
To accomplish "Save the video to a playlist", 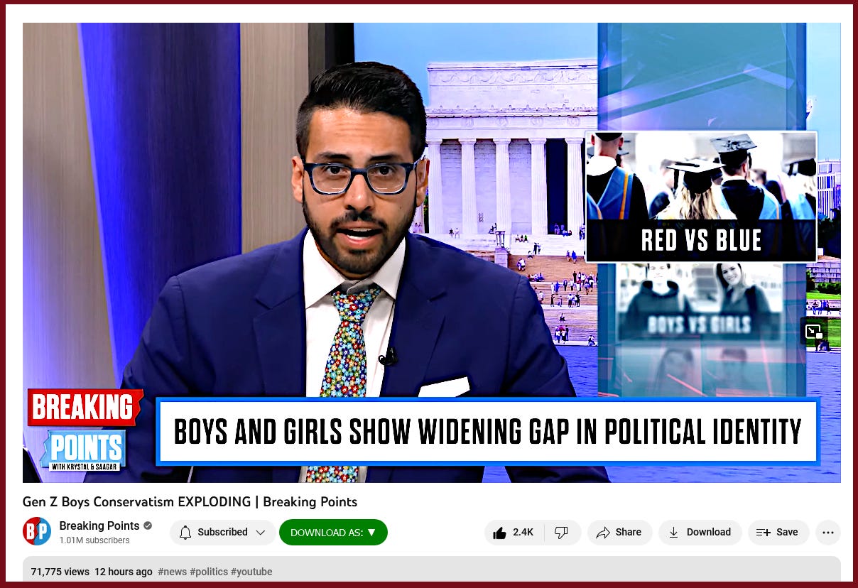I will [x=778, y=533].
